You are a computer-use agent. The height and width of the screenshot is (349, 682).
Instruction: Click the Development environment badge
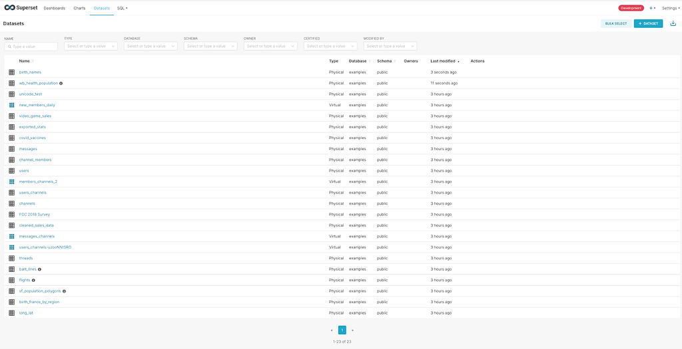pos(631,8)
